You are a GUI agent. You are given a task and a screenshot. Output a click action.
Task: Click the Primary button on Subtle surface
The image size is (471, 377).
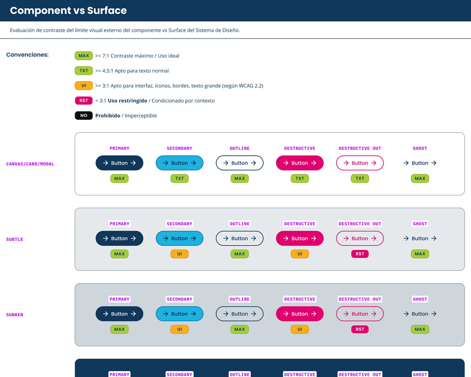coord(119,238)
